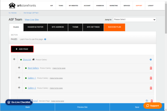Click the Art Storefronts logo

click(22, 5)
